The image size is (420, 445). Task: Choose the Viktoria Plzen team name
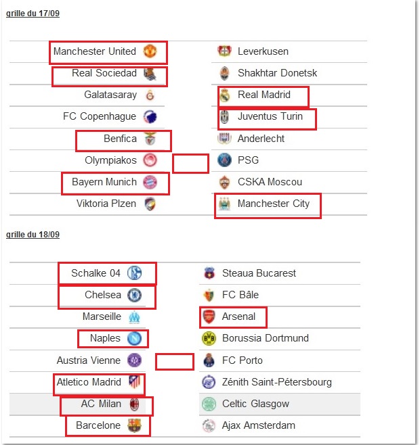(x=106, y=204)
